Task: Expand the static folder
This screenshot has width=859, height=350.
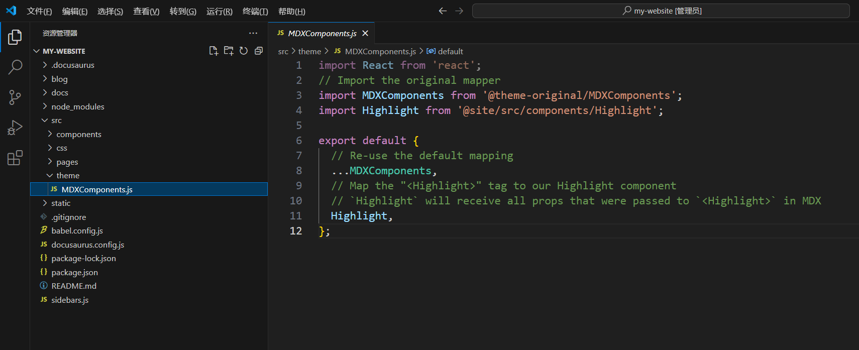Action: [x=45, y=203]
